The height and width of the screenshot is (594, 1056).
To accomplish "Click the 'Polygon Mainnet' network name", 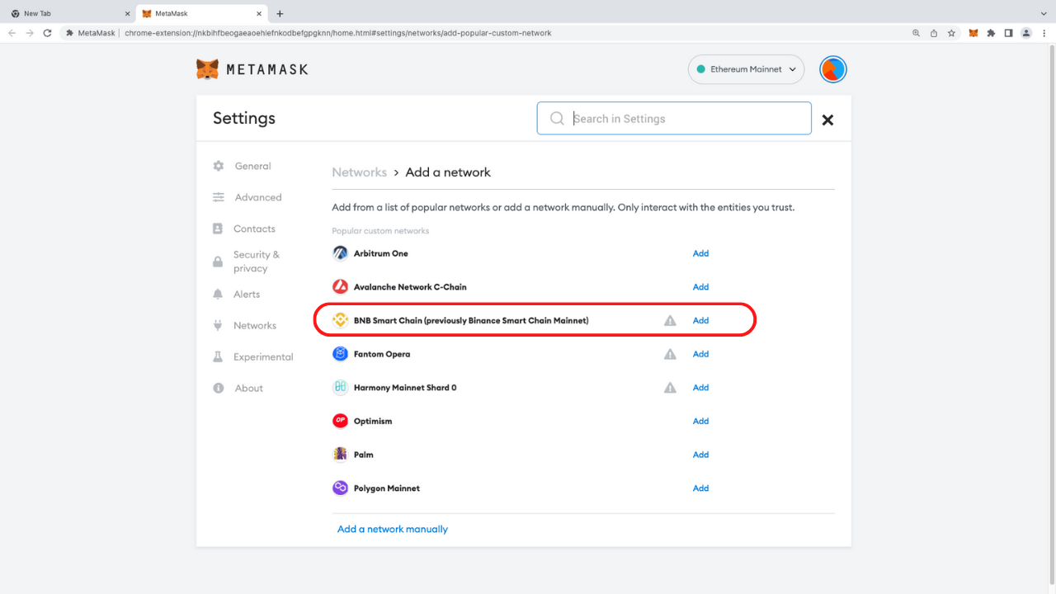I will (x=387, y=488).
